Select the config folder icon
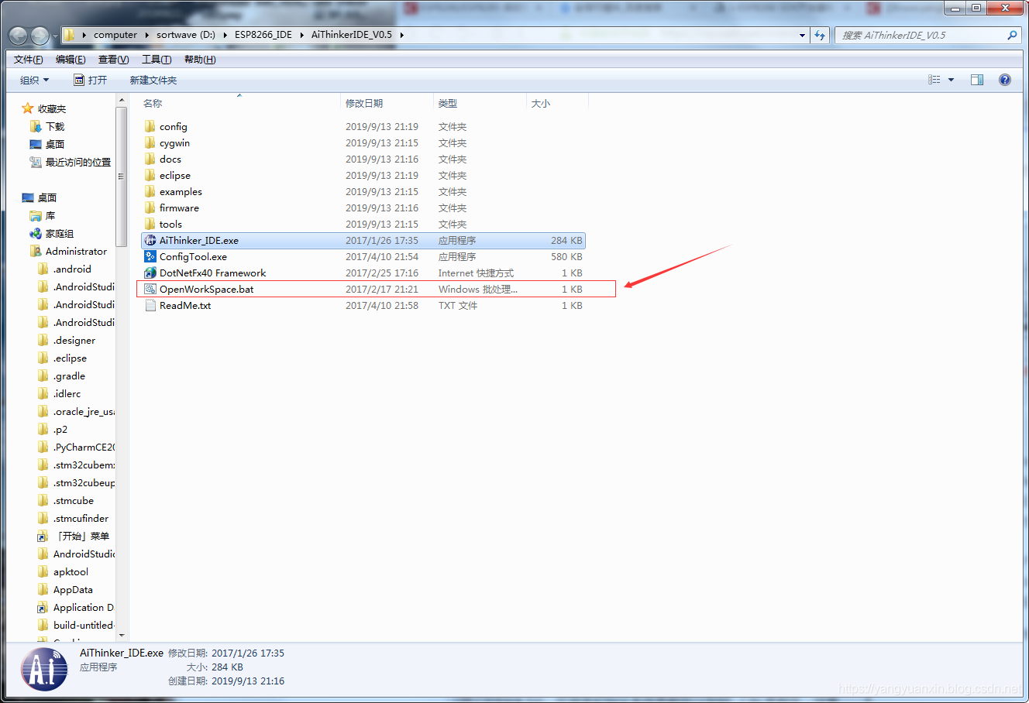Screen dimensions: 1029x703 coord(150,127)
